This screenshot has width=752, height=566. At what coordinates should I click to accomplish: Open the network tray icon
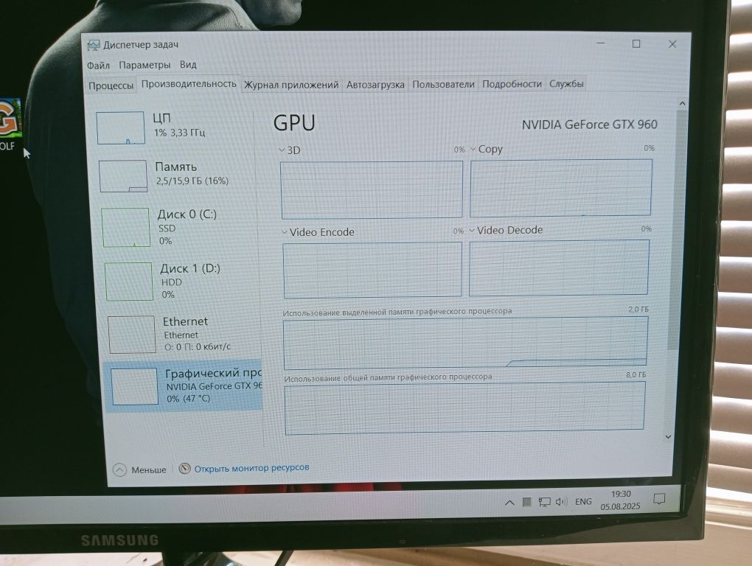point(544,502)
